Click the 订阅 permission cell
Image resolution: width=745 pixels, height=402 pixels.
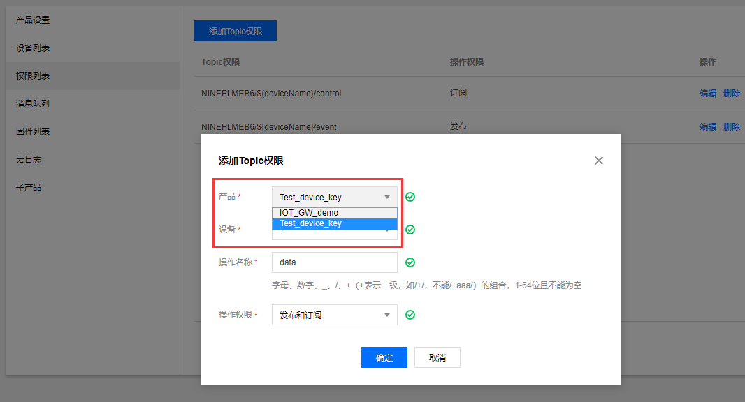[x=458, y=93]
